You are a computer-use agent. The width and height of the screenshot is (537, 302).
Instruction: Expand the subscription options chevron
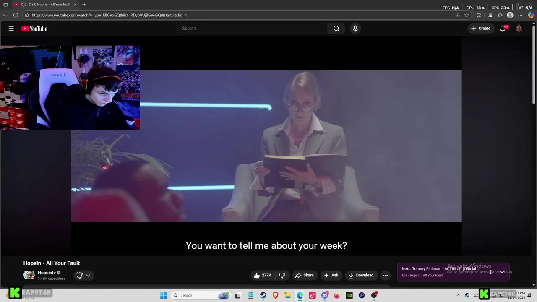88,275
